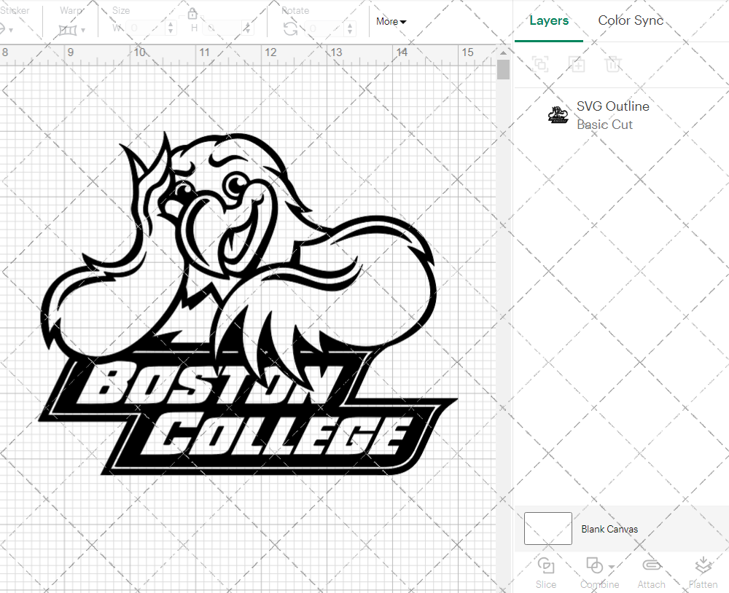Click Basic Cut on the SVG Outline layer

pyautogui.click(x=604, y=125)
